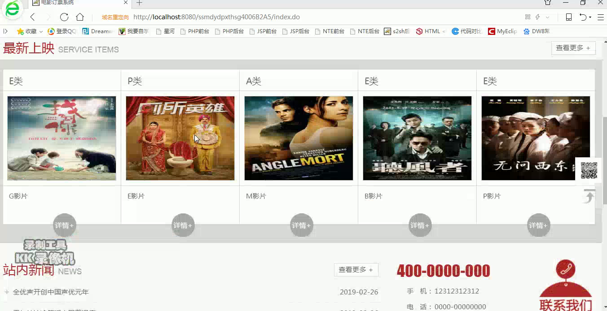Open the s2sh bookmark
The height and width of the screenshot is (311, 607).
click(x=397, y=31)
